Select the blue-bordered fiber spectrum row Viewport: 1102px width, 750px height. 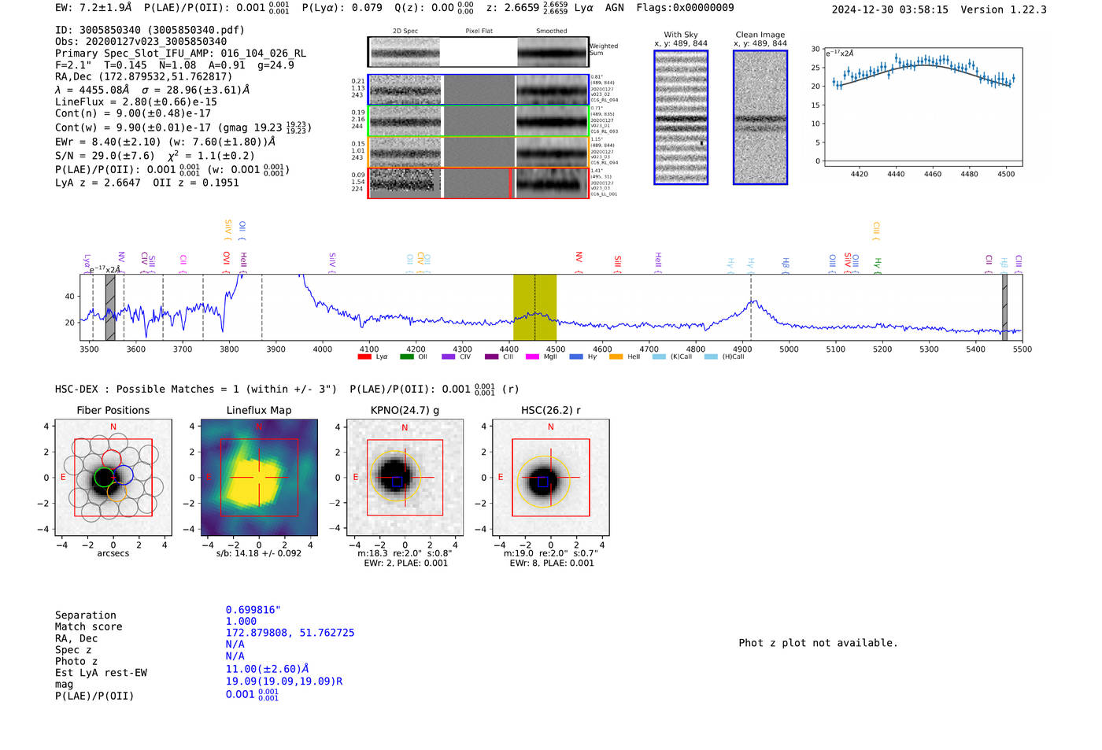point(478,90)
